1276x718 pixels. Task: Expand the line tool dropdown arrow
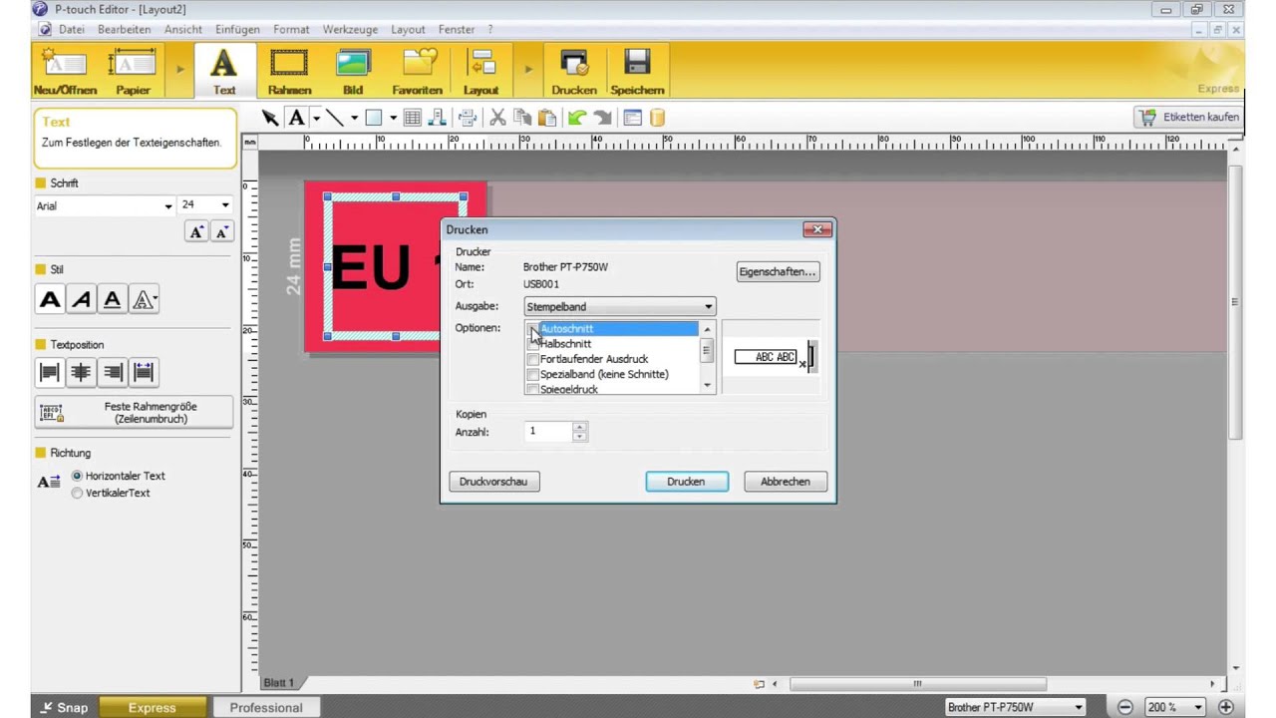(354, 118)
